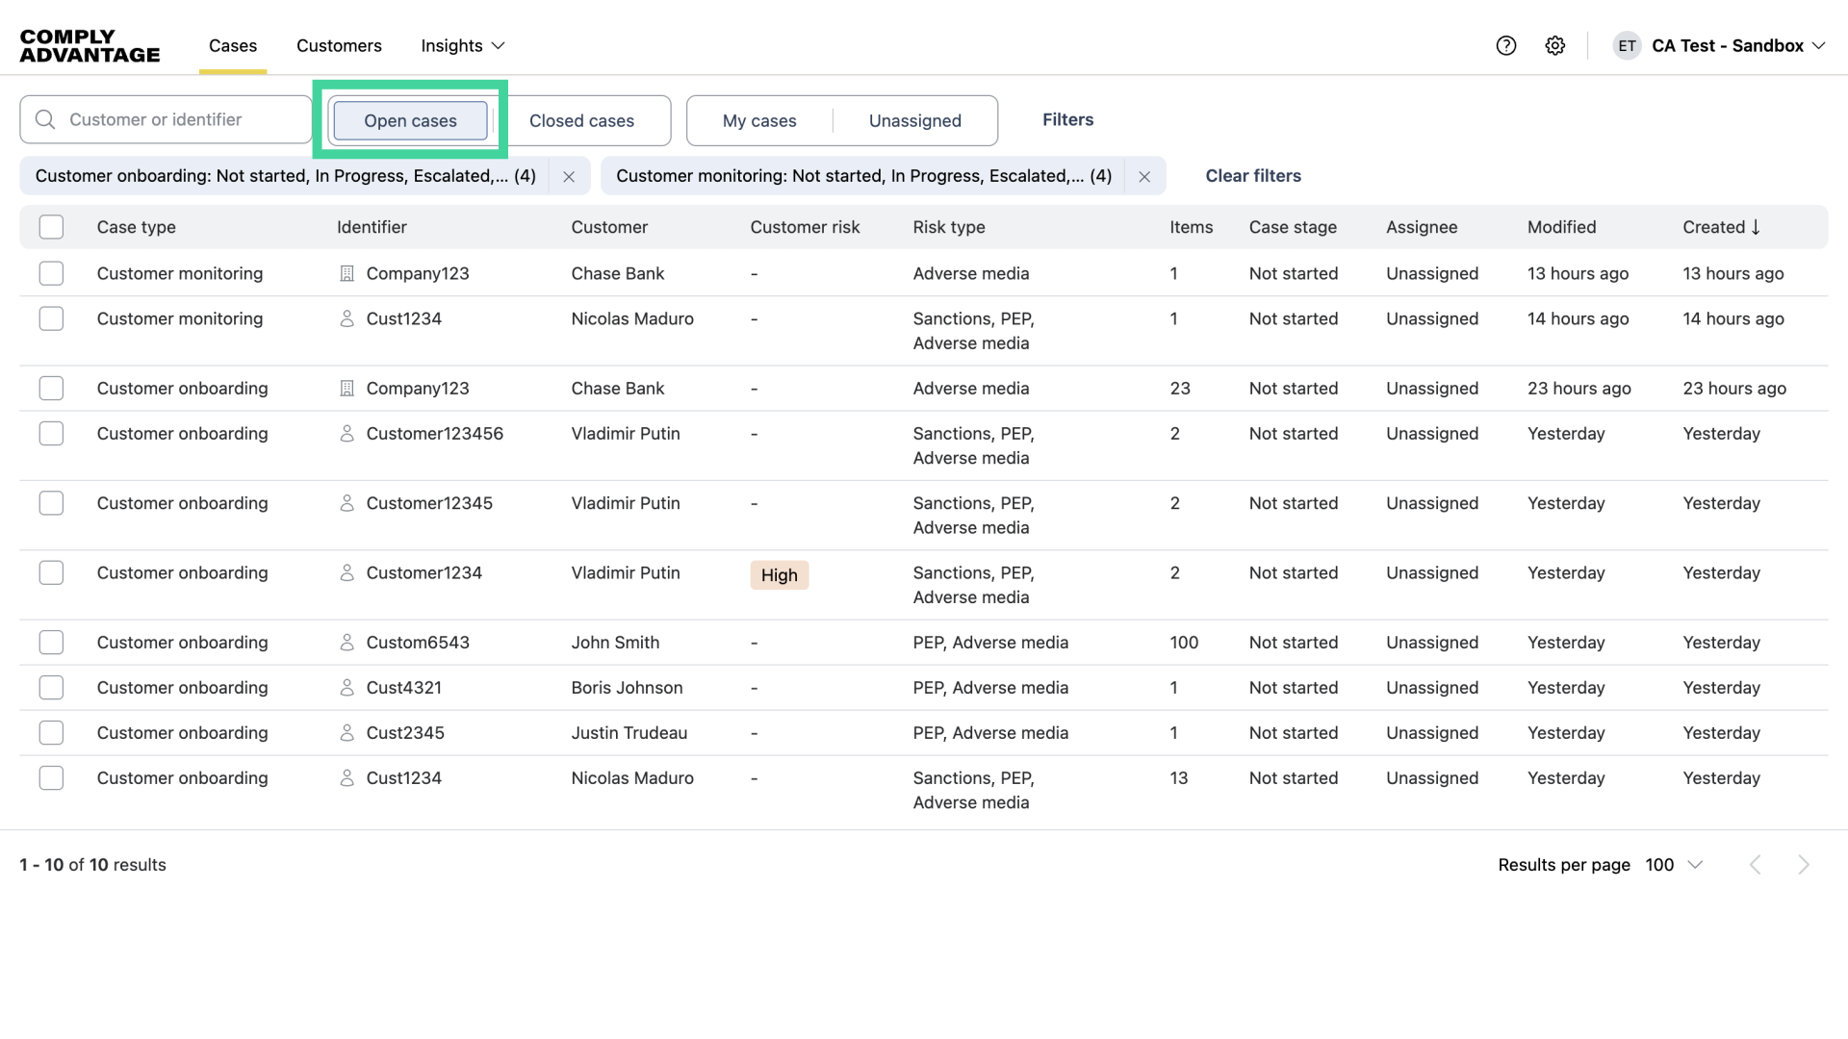Open Results per page 100 dropdown
1848x1039 pixels.
click(1674, 865)
